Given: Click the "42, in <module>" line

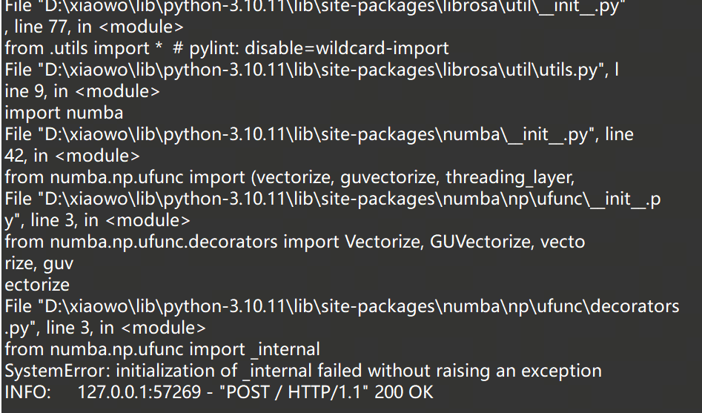Looking at the screenshot, I should pyautogui.click(x=72, y=156).
